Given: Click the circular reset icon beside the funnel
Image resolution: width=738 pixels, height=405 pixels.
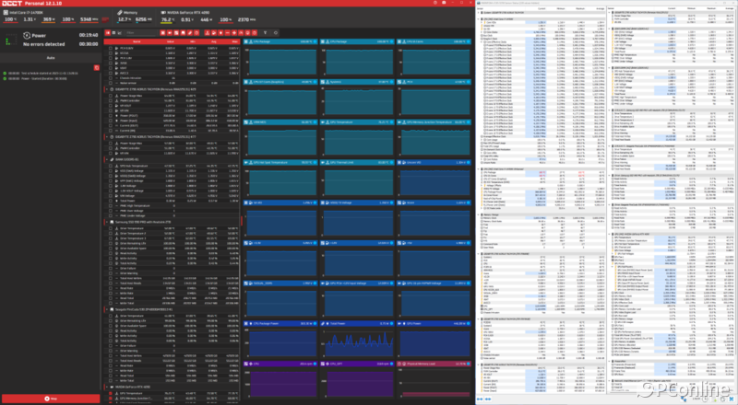Looking at the screenshot, I should tap(276, 33).
